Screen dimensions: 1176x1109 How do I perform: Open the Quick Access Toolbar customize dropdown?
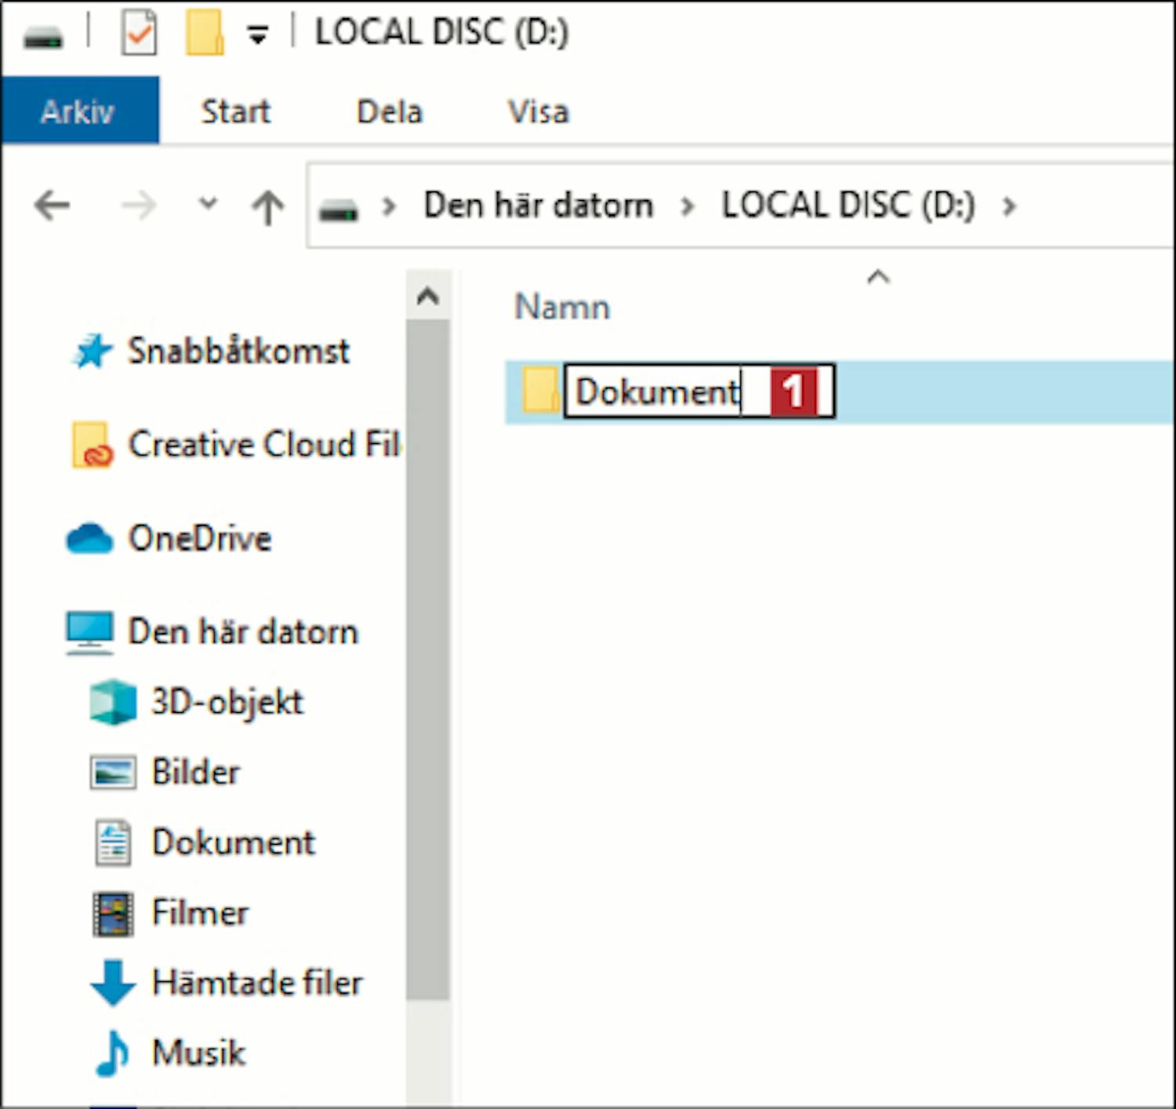point(258,35)
